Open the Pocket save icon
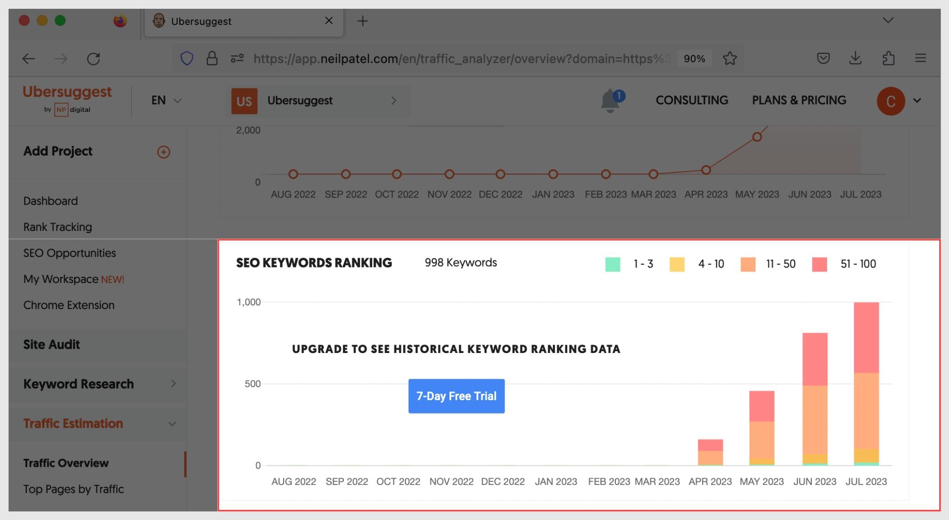This screenshot has width=949, height=520. (823, 58)
